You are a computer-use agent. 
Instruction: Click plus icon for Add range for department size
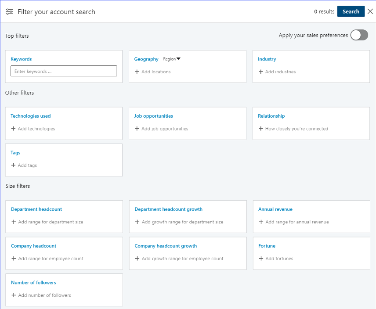click(14, 222)
